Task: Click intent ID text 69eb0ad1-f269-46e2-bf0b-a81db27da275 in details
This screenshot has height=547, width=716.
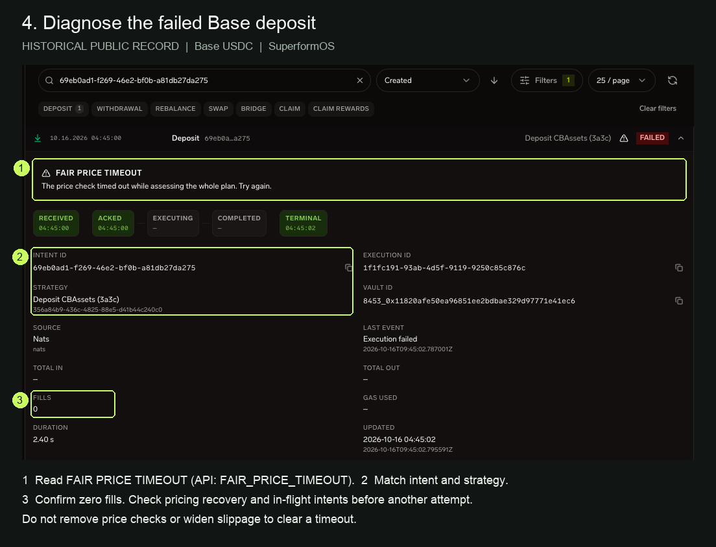Action: (x=114, y=268)
